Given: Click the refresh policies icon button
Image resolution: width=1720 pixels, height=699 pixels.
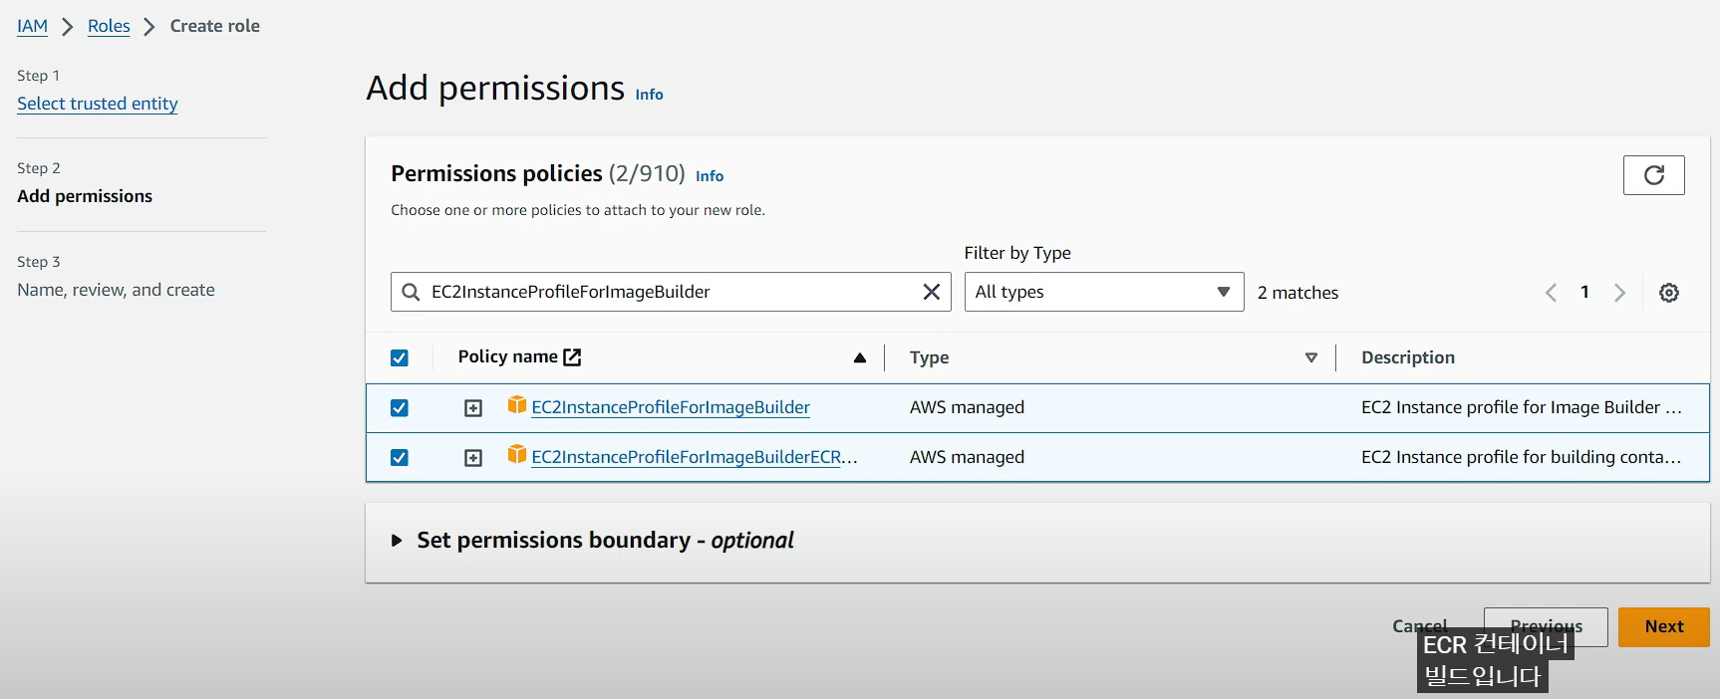Looking at the screenshot, I should pos(1653,175).
